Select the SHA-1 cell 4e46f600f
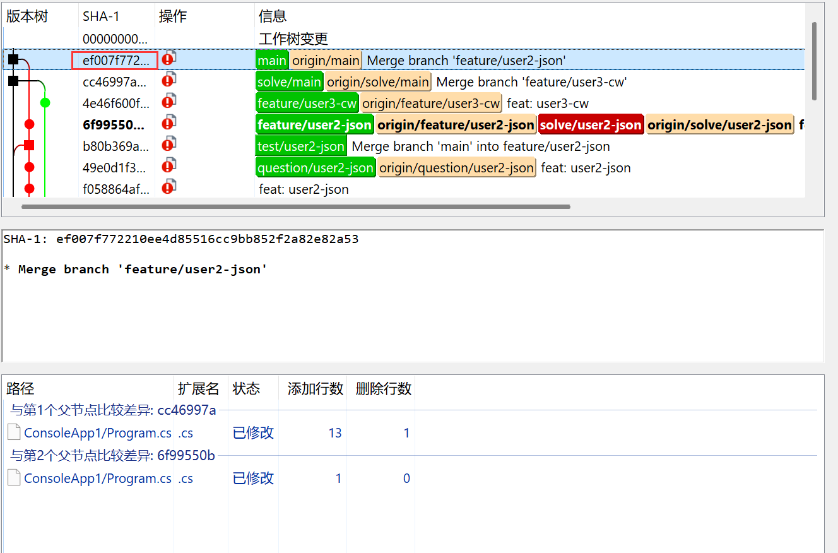This screenshot has width=838, height=553. coord(117,104)
